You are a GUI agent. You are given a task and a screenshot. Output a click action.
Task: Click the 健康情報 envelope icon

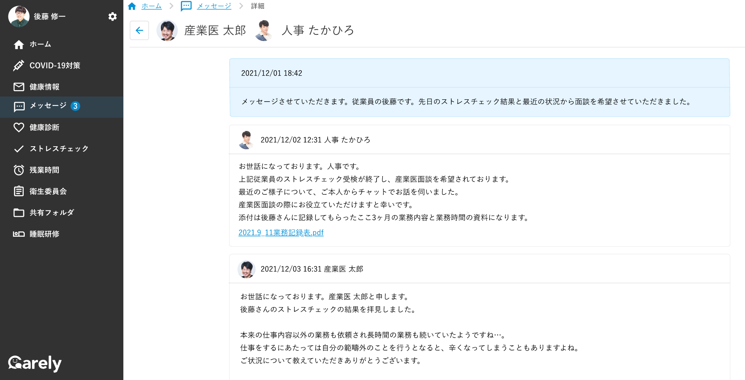pyautogui.click(x=19, y=87)
